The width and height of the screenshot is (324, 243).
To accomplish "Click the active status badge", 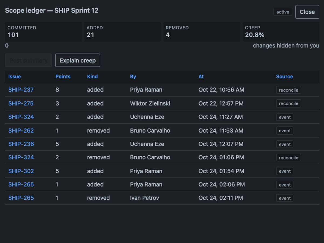I will coord(283,12).
